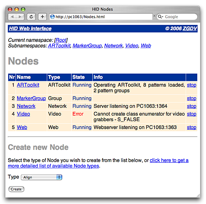Click the 'Cannot create class enumerator' info text
The width and height of the screenshot is (206, 204).
click(139, 117)
